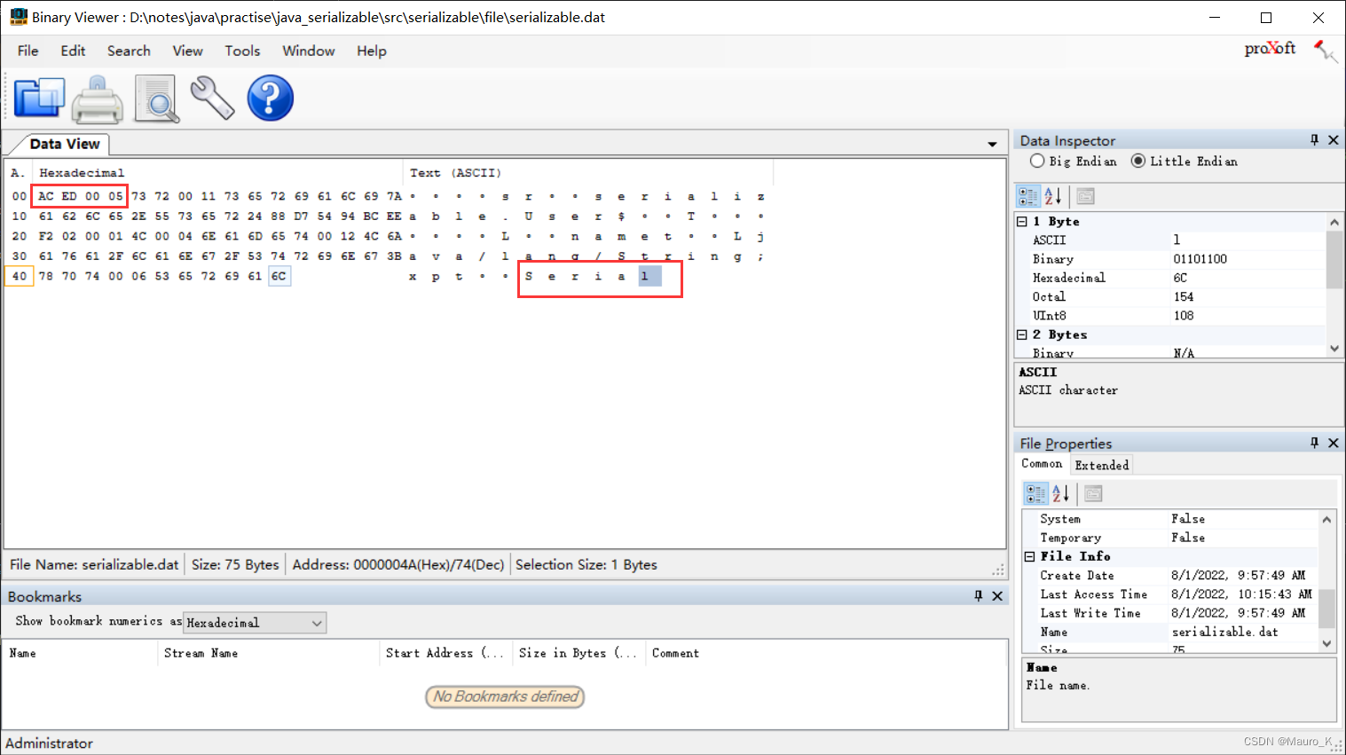1346x755 pixels.
Task: Switch to Extended tab in File Properties
Action: click(x=1102, y=465)
